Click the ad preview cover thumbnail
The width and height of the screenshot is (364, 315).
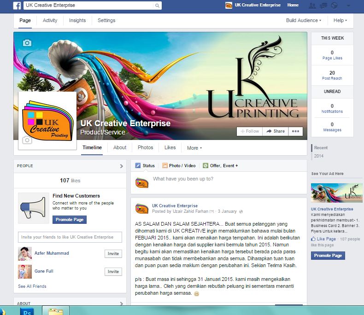pyautogui.click(x=337, y=193)
